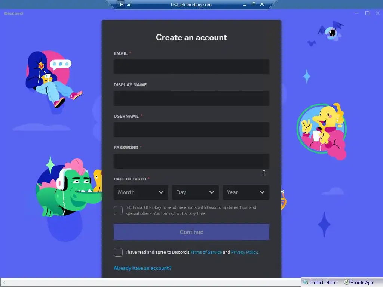
Task: Click Already have an account link
Action: 143,268
